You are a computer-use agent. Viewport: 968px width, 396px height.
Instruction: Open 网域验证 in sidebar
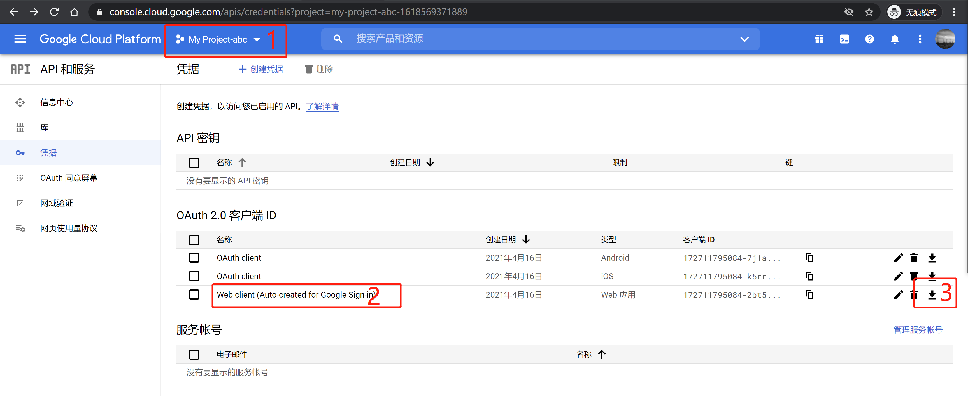point(80,203)
